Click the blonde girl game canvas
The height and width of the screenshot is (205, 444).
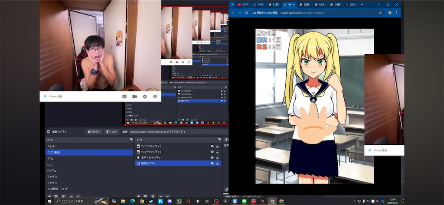[x=315, y=106]
